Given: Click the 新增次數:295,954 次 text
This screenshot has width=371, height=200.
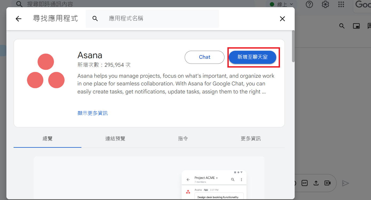Looking at the screenshot, I should (x=104, y=65).
